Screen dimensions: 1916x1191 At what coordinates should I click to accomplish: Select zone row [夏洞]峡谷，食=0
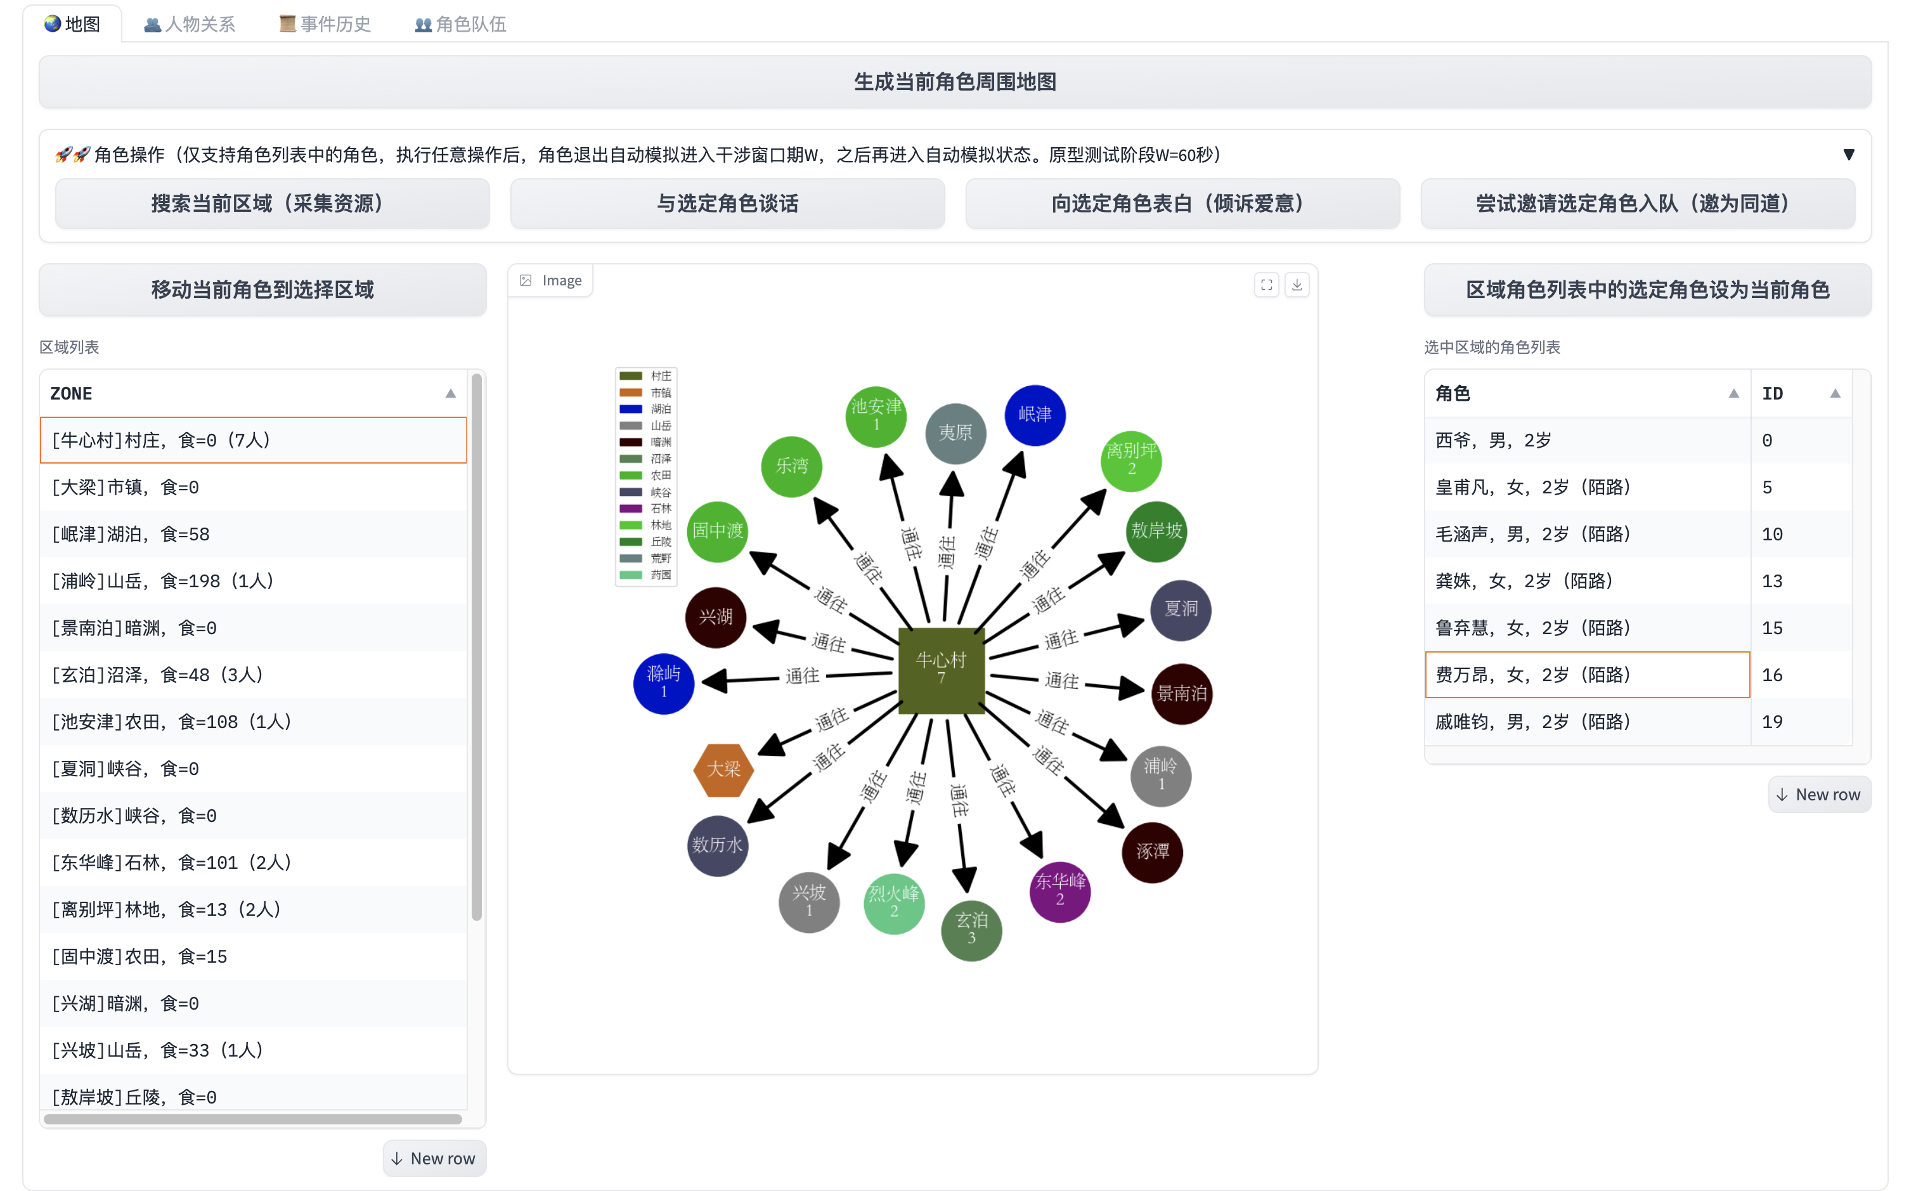(253, 768)
